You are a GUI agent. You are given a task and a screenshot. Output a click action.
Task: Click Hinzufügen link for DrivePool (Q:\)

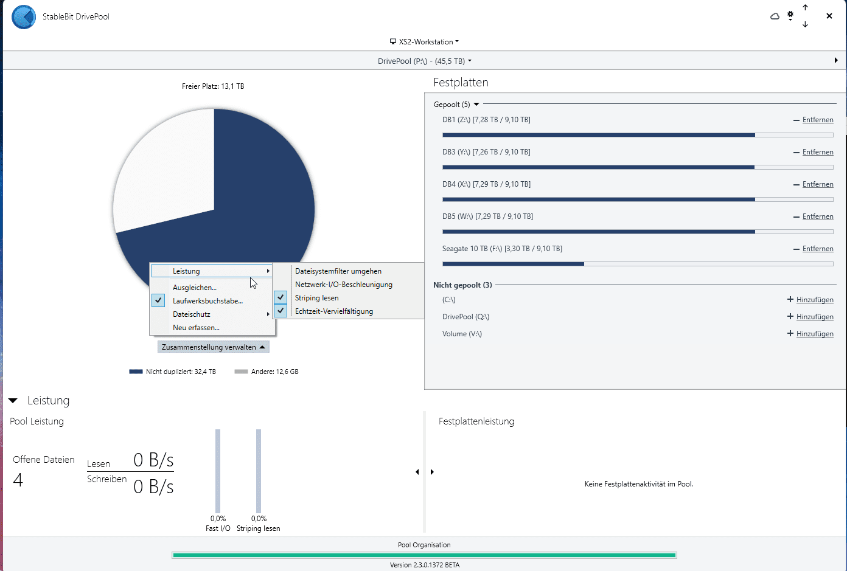coord(815,317)
